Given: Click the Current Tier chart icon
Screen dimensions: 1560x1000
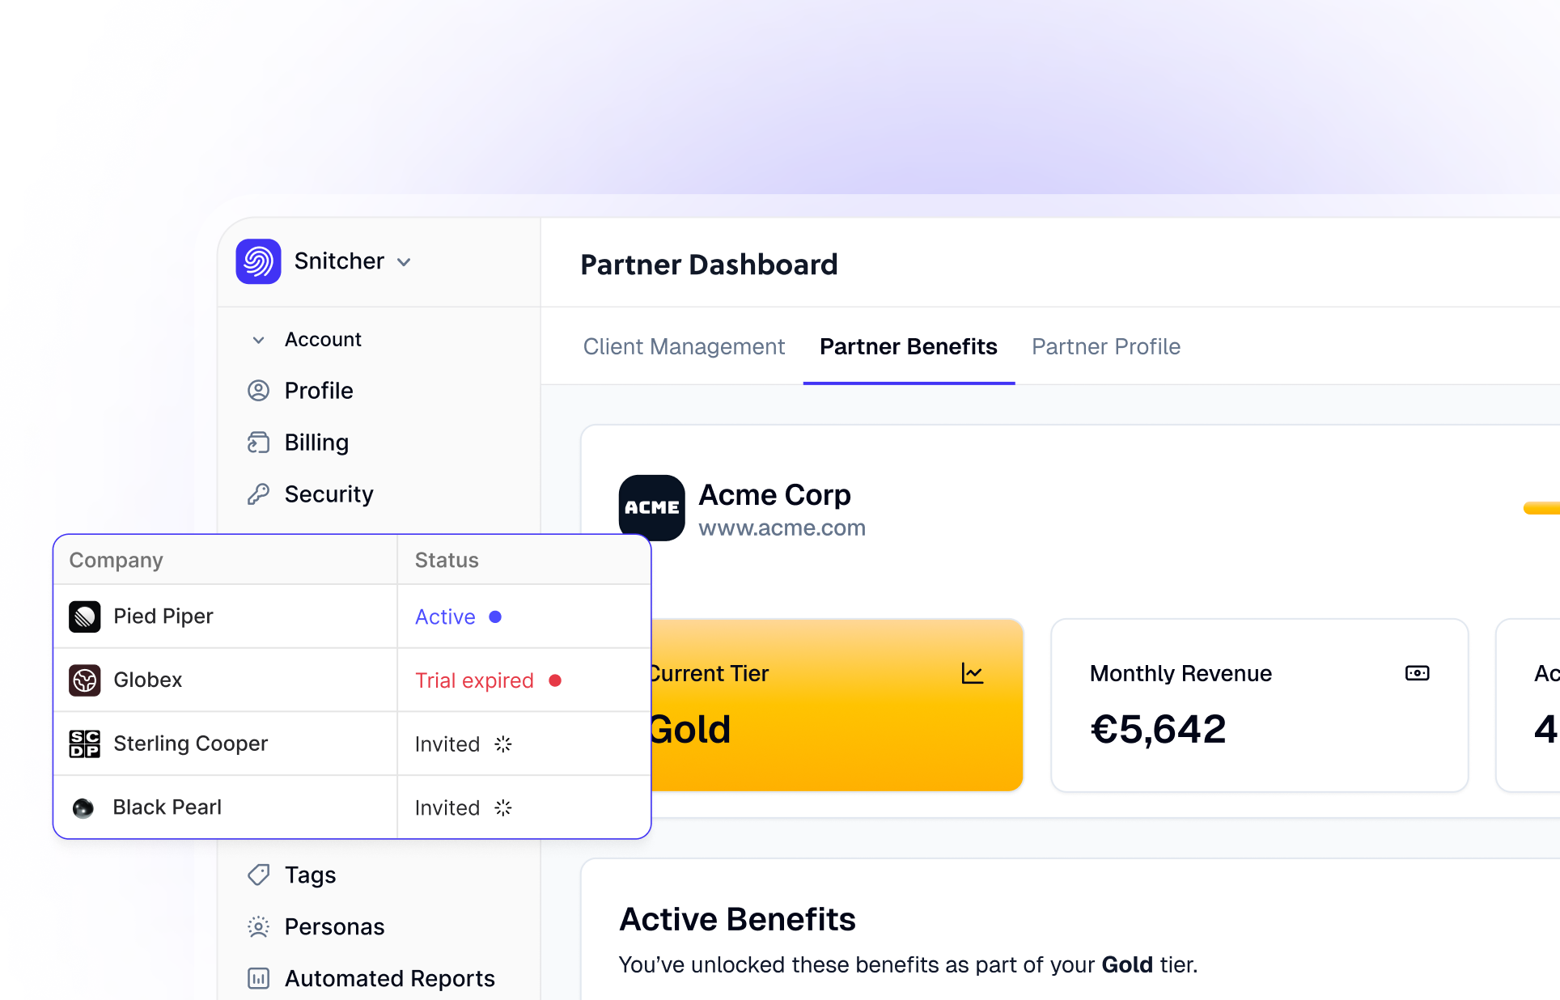Looking at the screenshot, I should 972,673.
